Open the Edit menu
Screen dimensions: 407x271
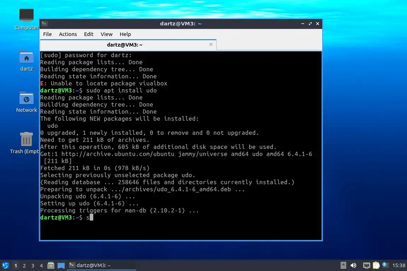coord(89,34)
